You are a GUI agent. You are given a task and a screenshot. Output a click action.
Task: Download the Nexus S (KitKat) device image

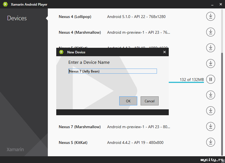[x=210, y=142]
